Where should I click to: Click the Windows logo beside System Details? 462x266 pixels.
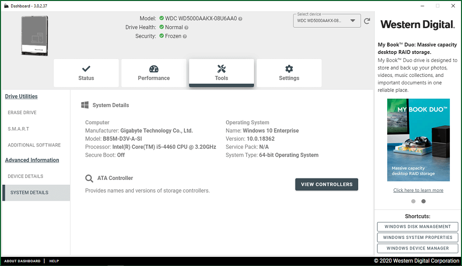pos(85,105)
